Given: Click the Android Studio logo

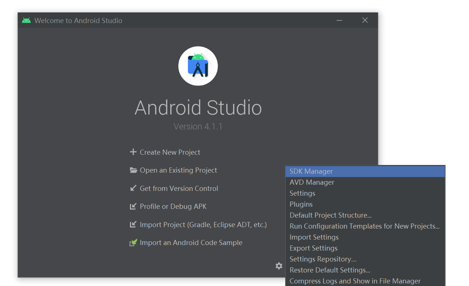Looking at the screenshot, I should [198, 66].
